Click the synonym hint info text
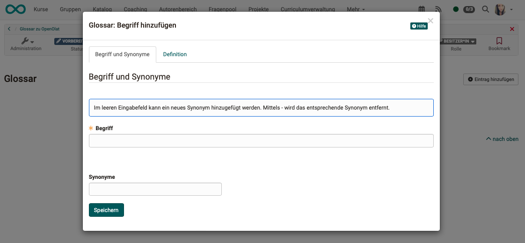This screenshot has width=525, height=243. click(242, 108)
